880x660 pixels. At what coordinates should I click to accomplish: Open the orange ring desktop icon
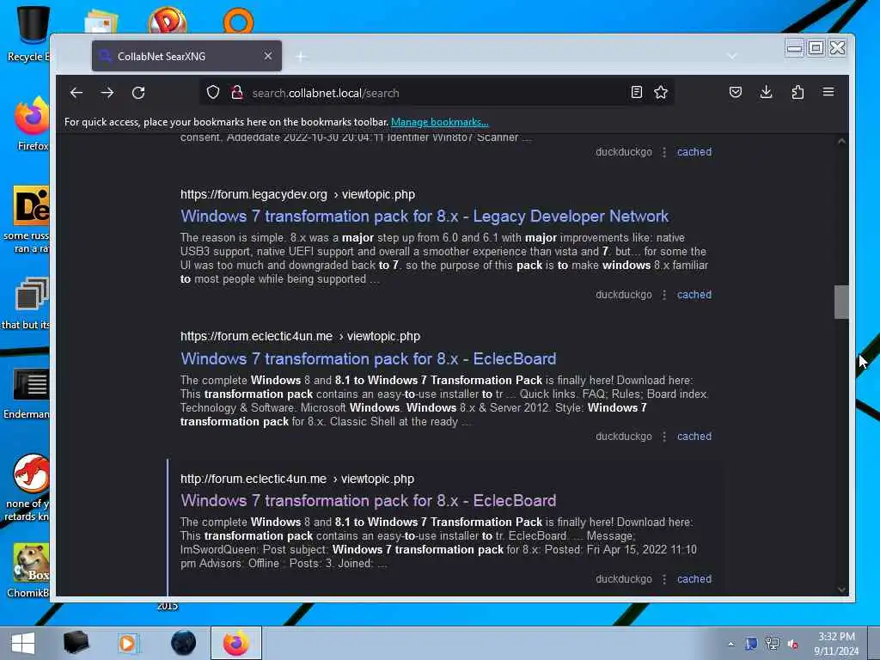[x=239, y=21]
